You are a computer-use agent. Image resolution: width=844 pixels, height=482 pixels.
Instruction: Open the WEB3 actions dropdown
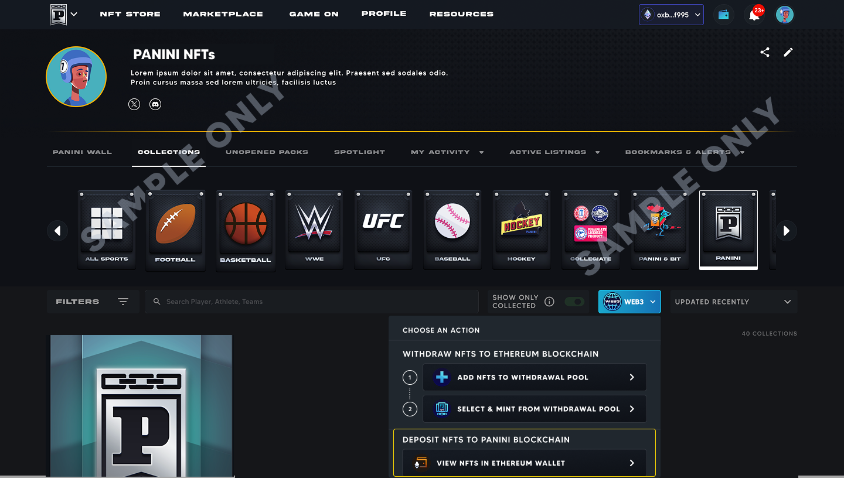(x=629, y=302)
